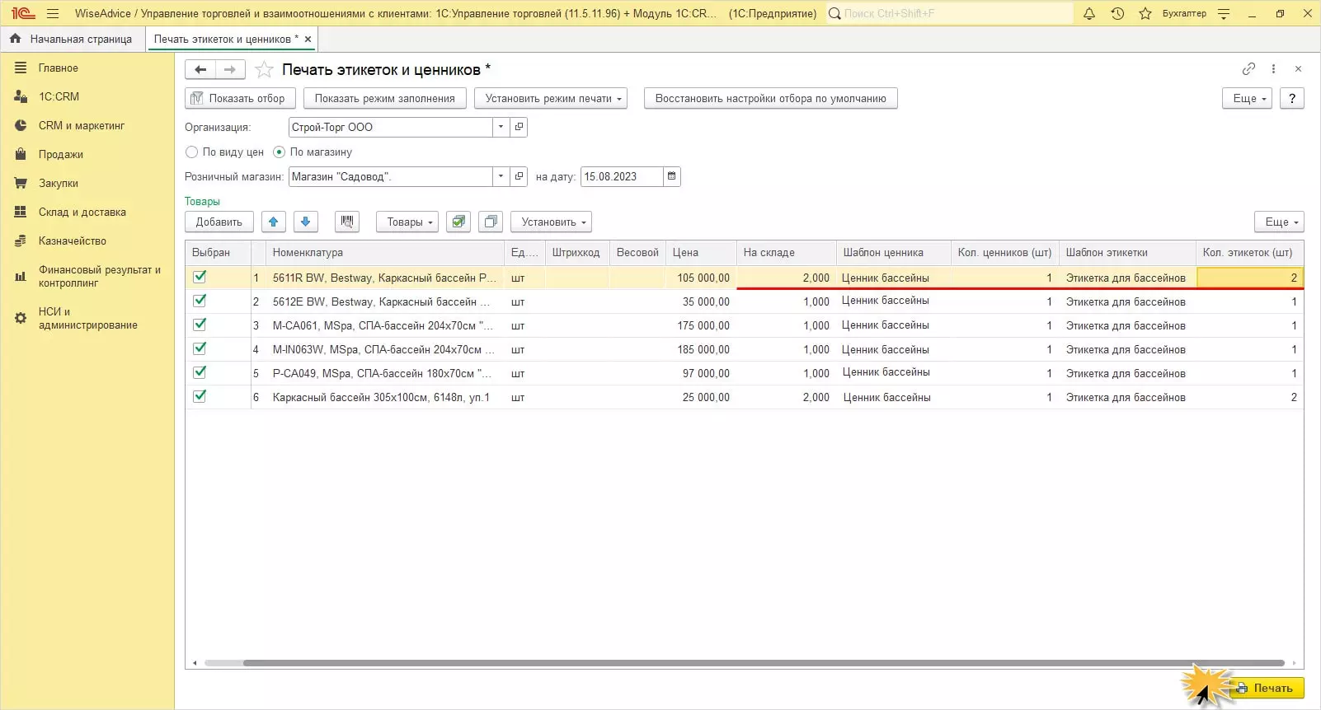The height and width of the screenshot is (710, 1321).
Task: Open НСИ и администрирование section
Action: point(87,318)
